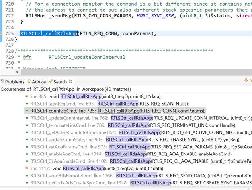Select the Search tab
Image resolution: width=252 pixels, height=190 pixels.
point(60,82)
